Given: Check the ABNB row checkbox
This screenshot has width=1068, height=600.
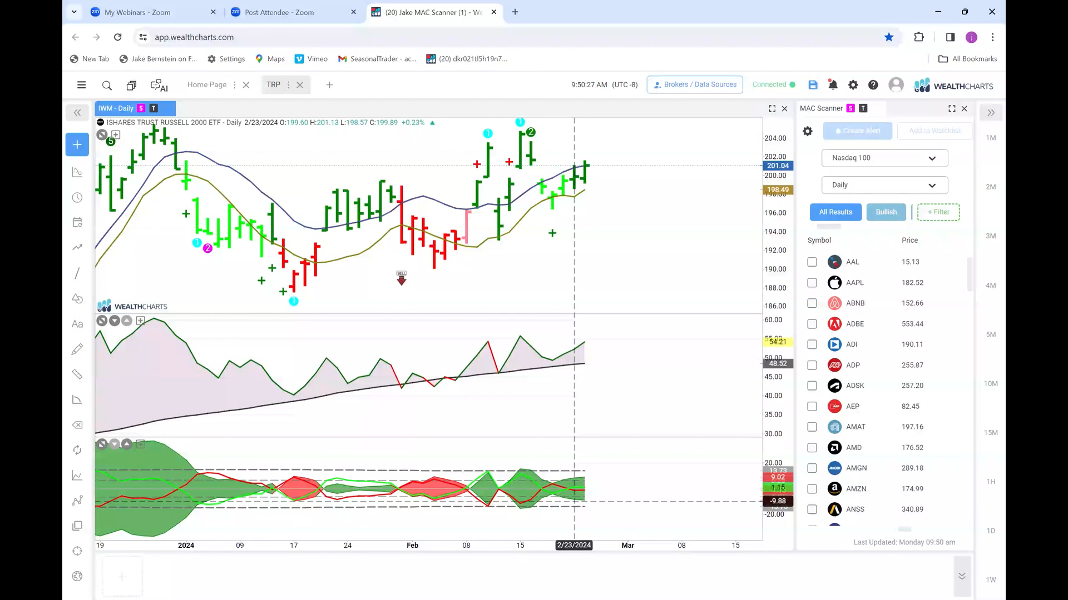Looking at the screenshot, I should coord(812,303).
